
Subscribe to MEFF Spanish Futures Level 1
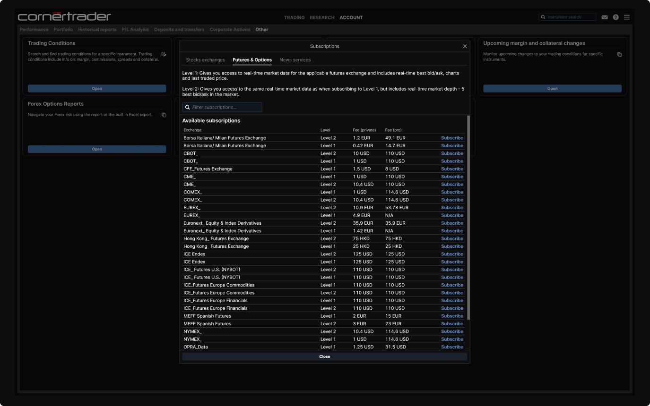(x=452, y=316)
